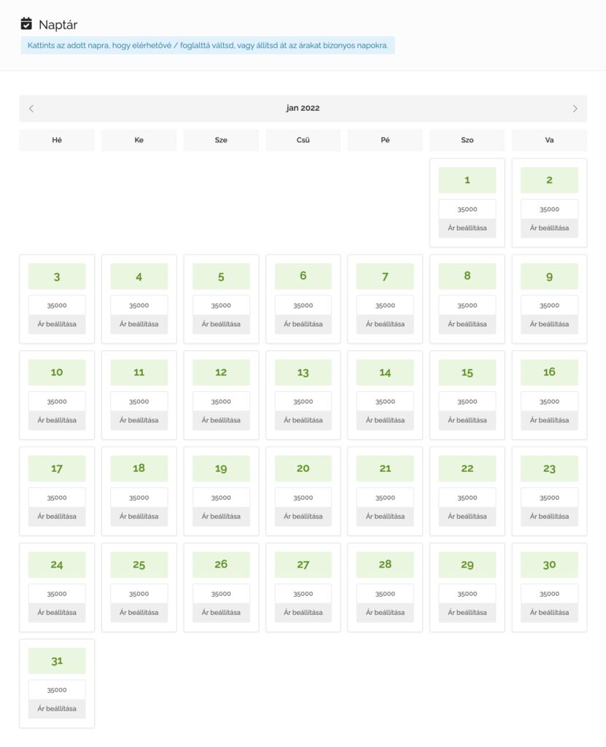Switch day 9 to booked
The height and width of the screenshot is (747, 606).
pyautogui.click(x=549, y=276)
